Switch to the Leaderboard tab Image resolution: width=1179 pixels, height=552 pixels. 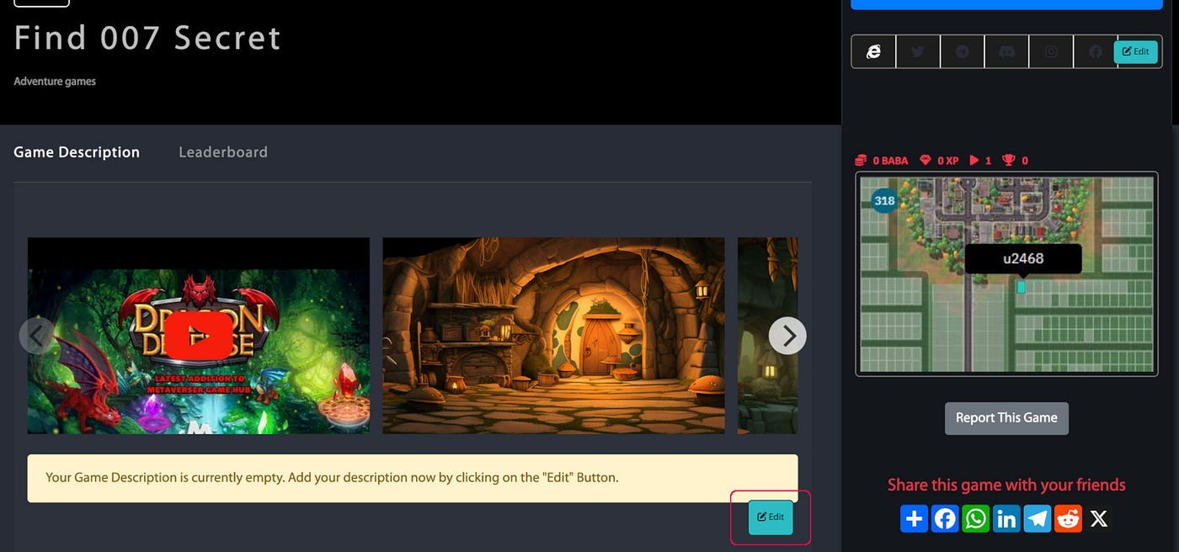click(x=223, y=152)
